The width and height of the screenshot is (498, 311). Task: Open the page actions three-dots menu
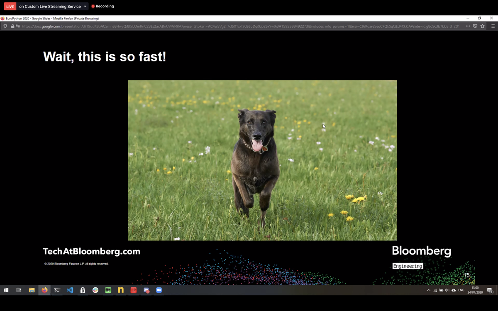coord(468,26)
